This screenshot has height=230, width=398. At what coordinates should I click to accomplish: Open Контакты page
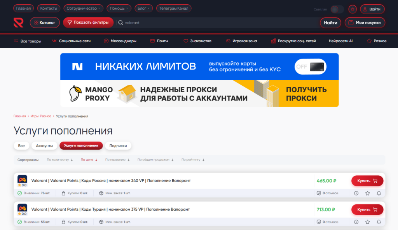click(49, 9)
